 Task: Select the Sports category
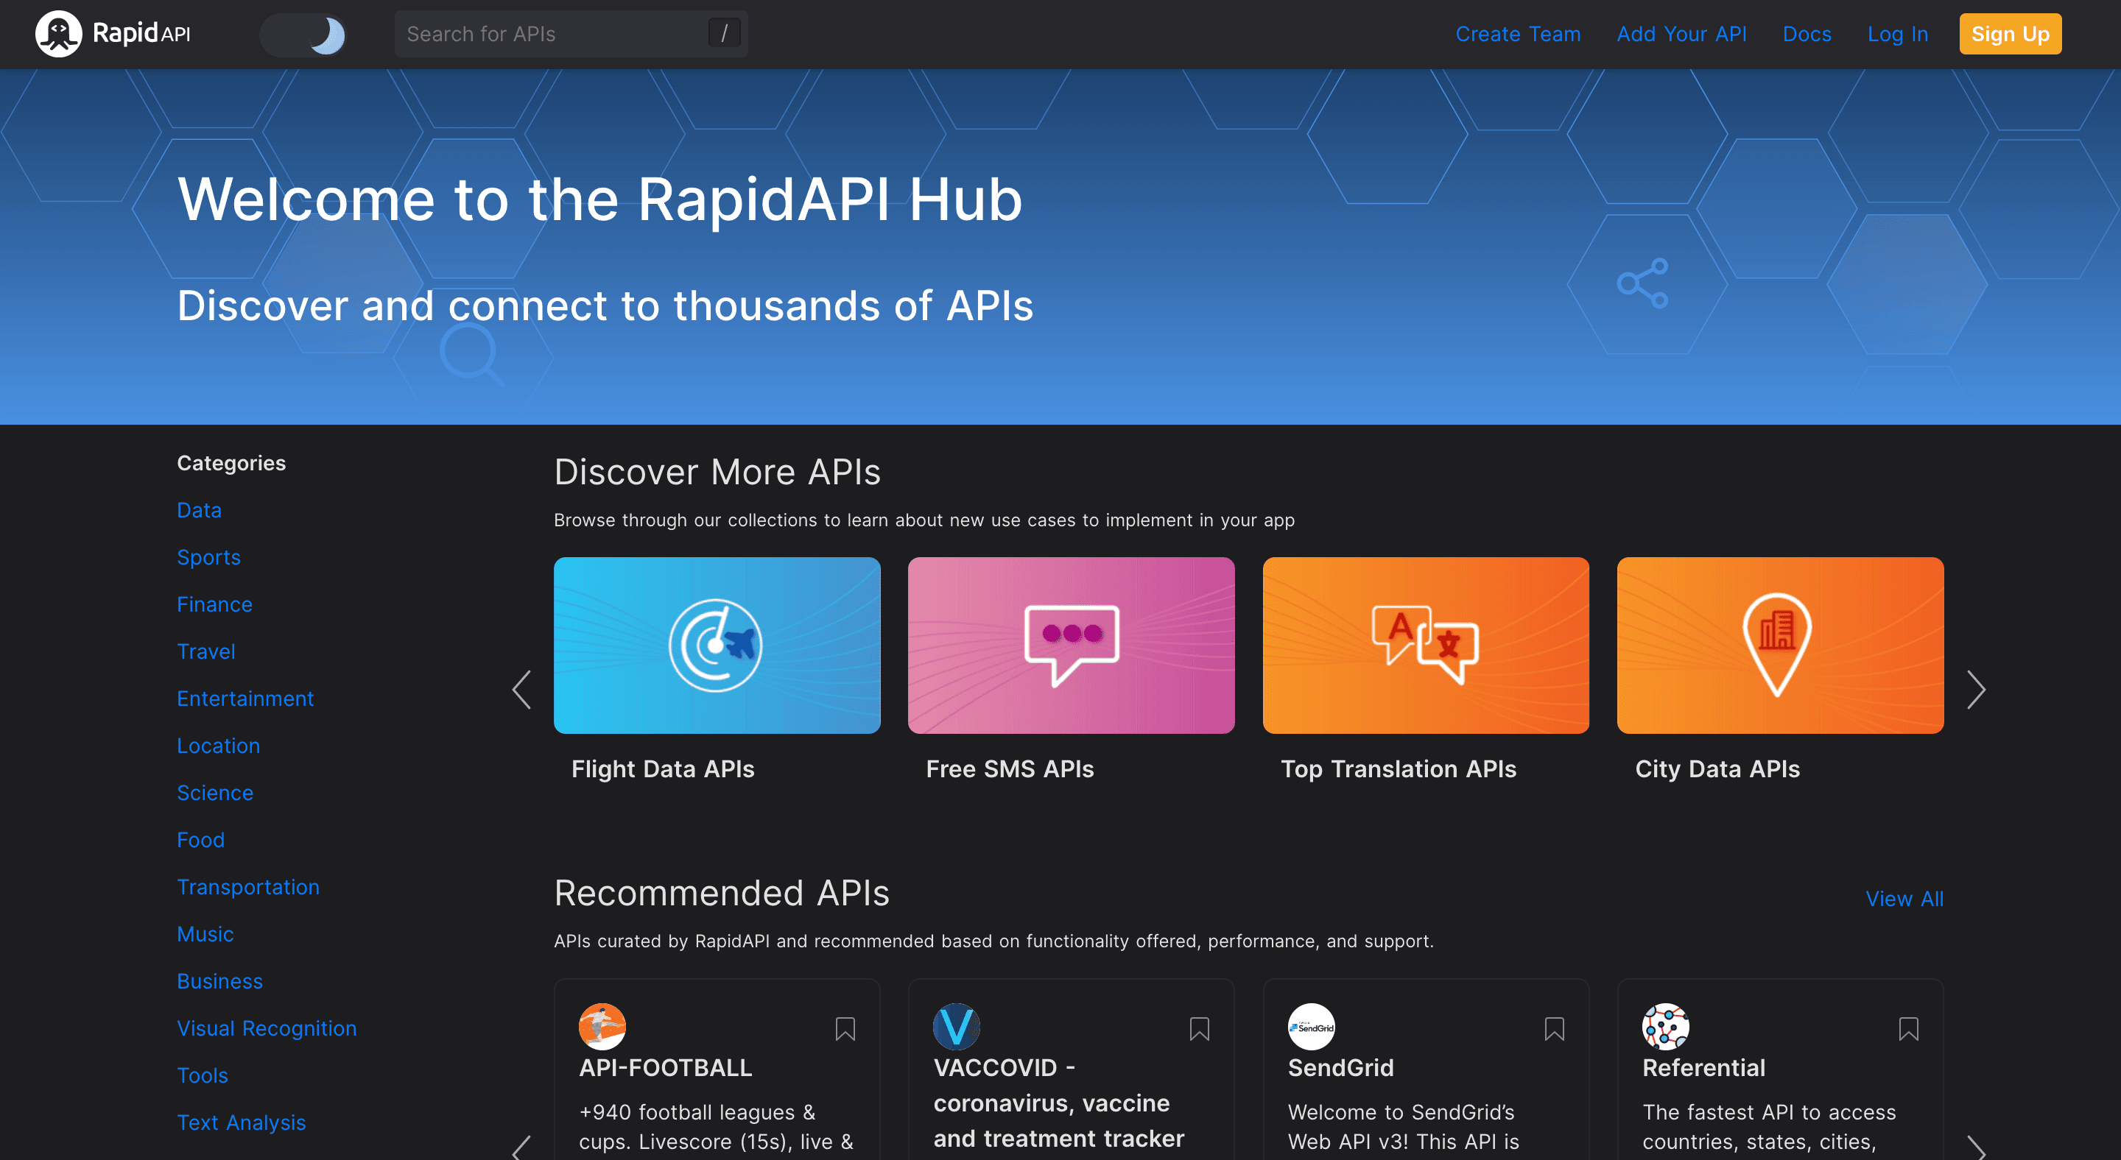[x=209, y=557]
